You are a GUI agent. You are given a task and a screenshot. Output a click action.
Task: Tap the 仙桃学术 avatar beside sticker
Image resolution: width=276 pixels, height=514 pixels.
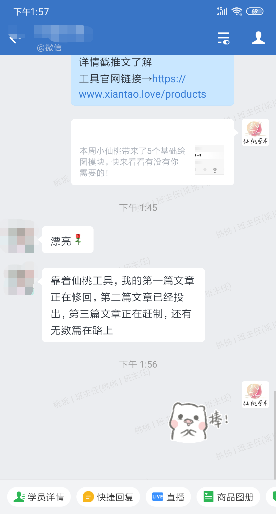[255, 395]
